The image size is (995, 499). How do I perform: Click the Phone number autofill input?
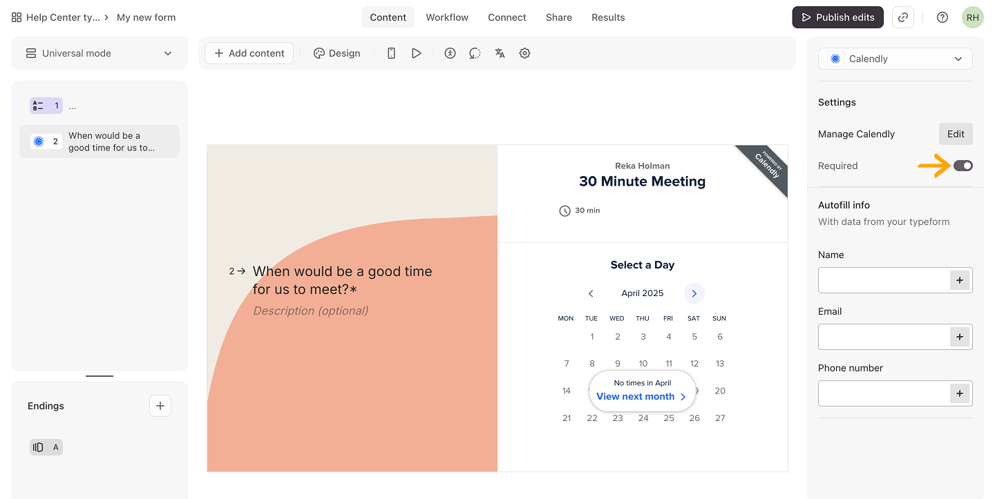pos(884,393)
